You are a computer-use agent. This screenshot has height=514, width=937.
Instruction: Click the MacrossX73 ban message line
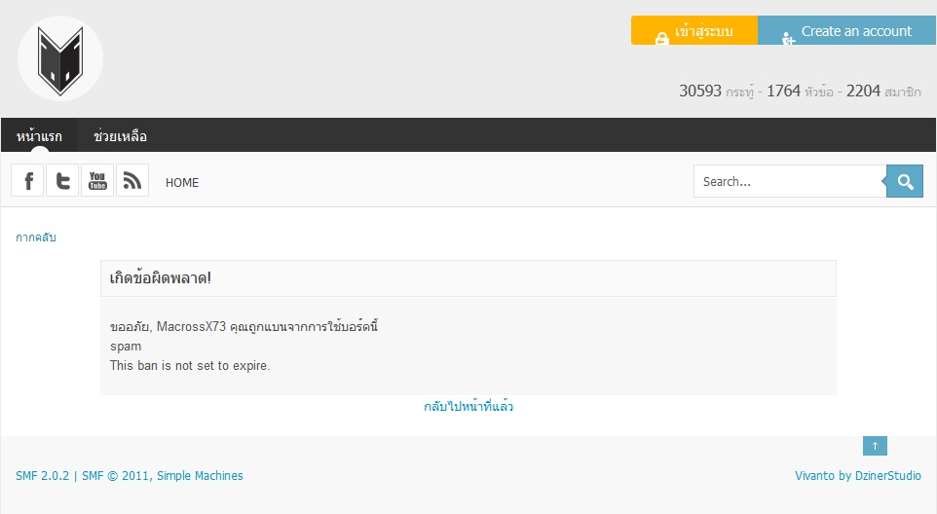(x=244, y=326)
